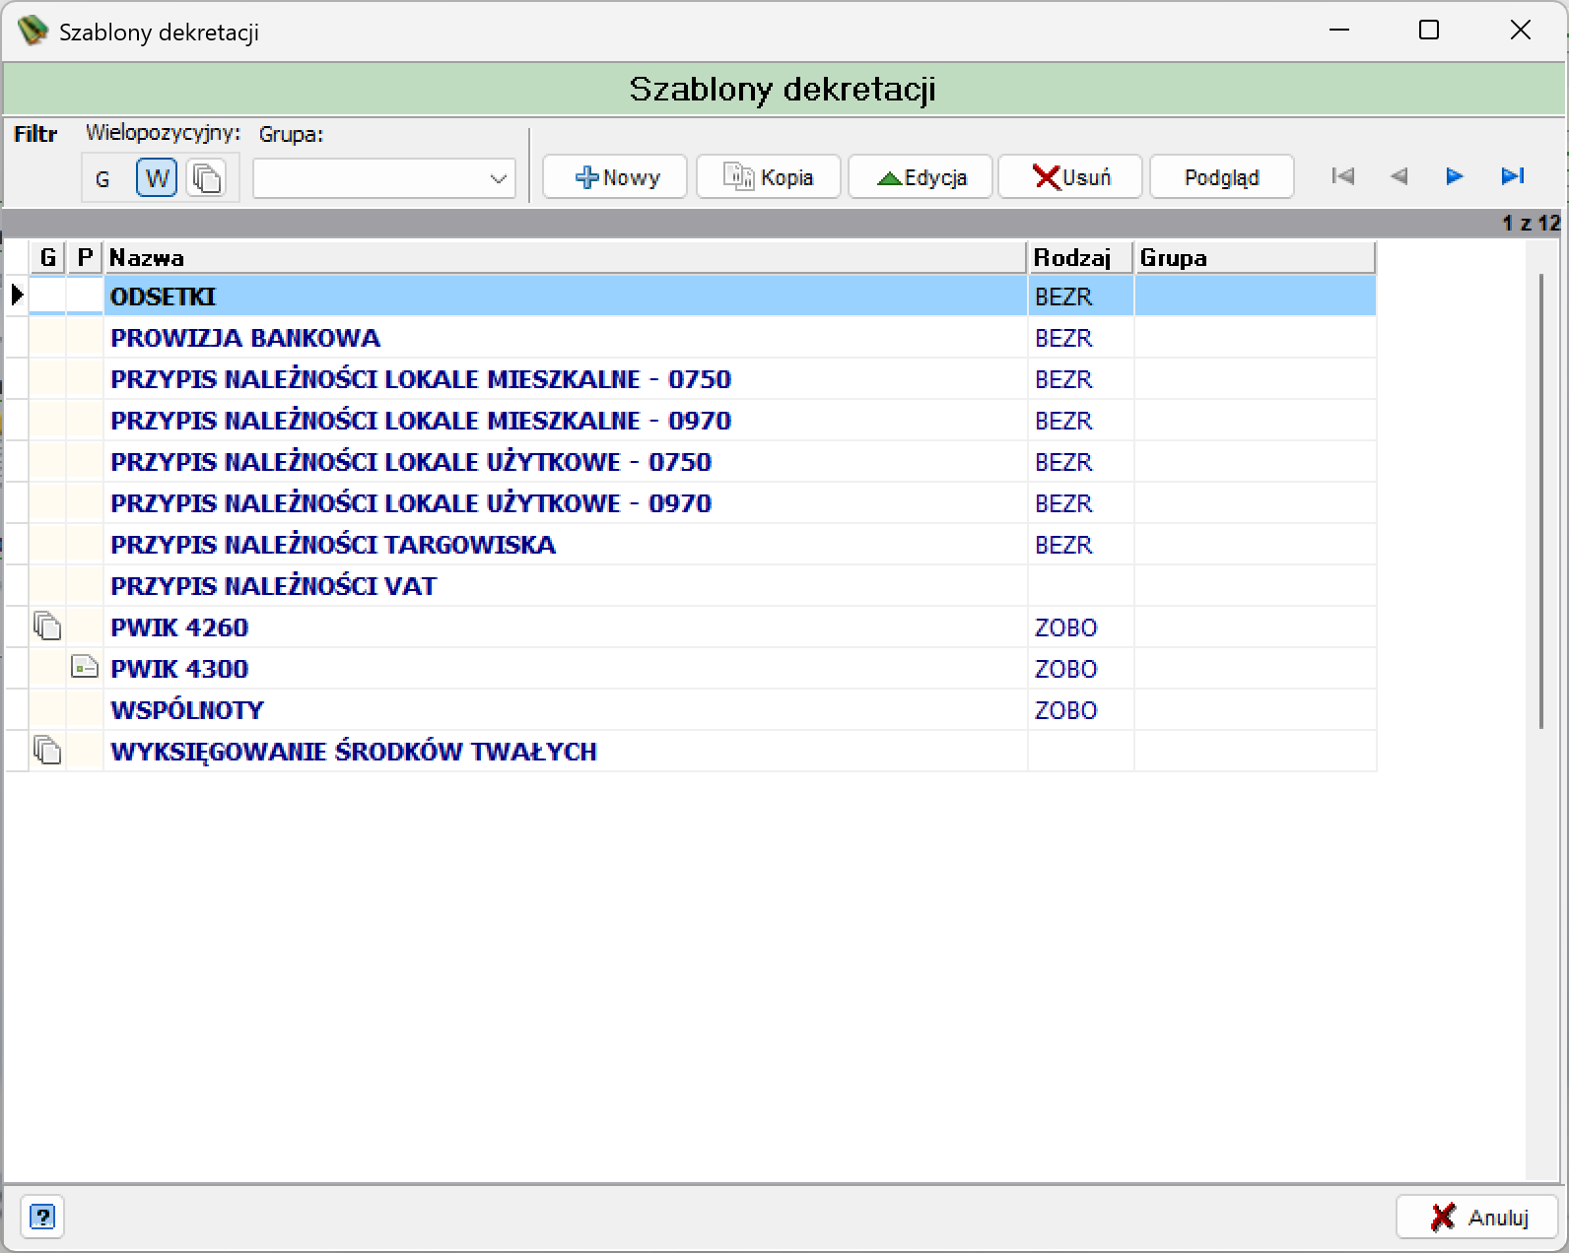Screen dimensions: 1569x1253
Task: Click the Nowy button
Action: coord(615,177)
